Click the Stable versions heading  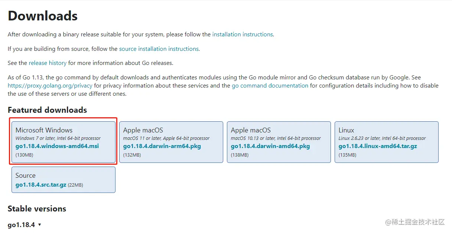pos(37,209)
